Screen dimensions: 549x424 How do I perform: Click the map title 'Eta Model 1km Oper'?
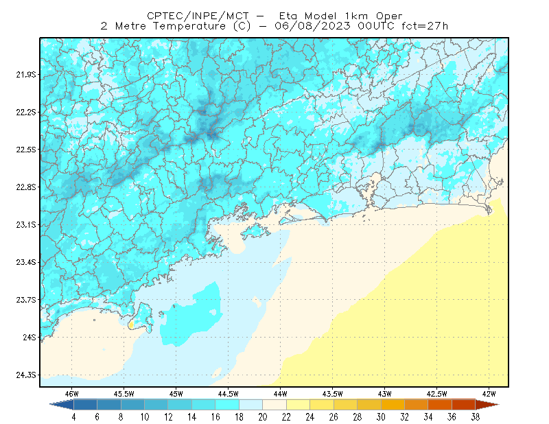coord(340,16)
